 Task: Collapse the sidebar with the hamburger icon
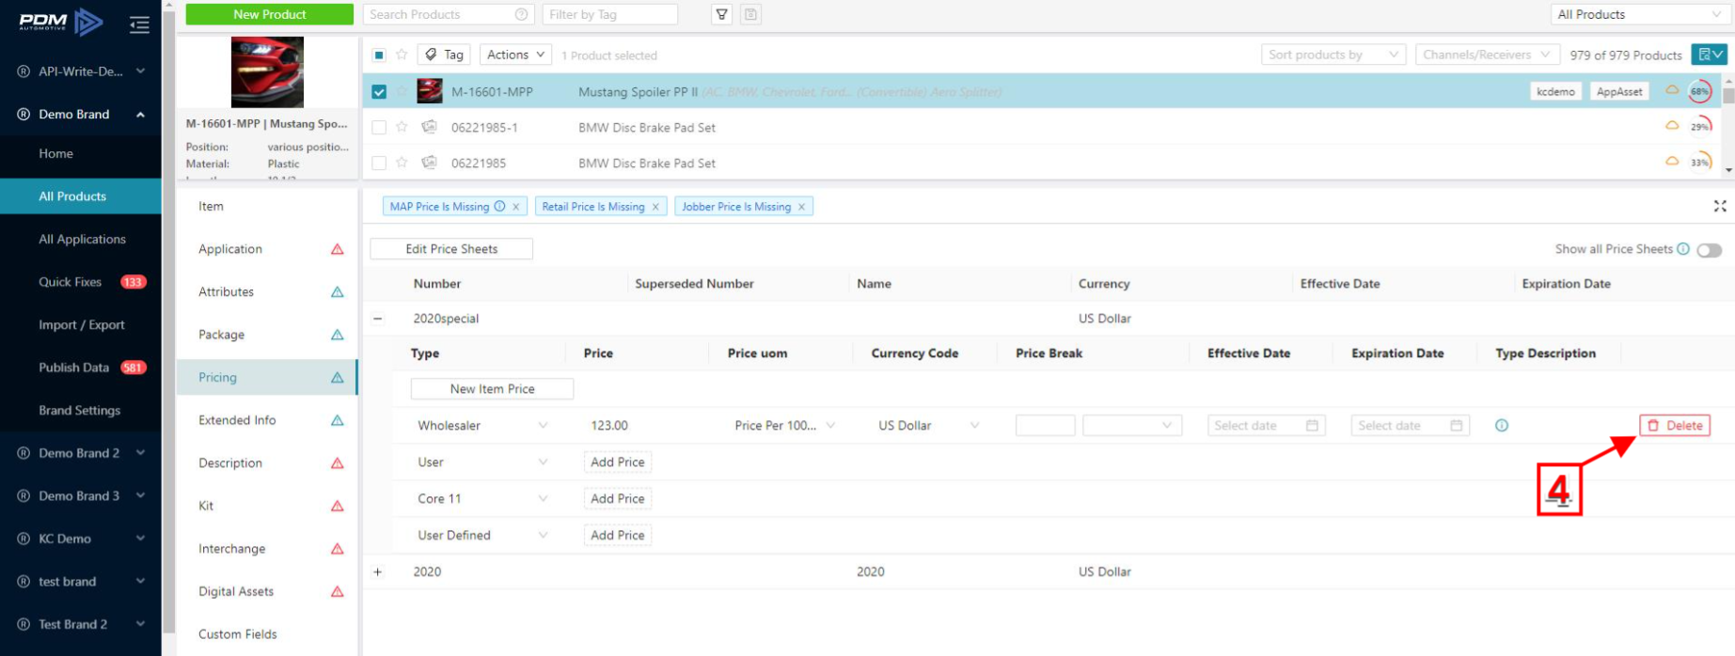tap(139, 24)
